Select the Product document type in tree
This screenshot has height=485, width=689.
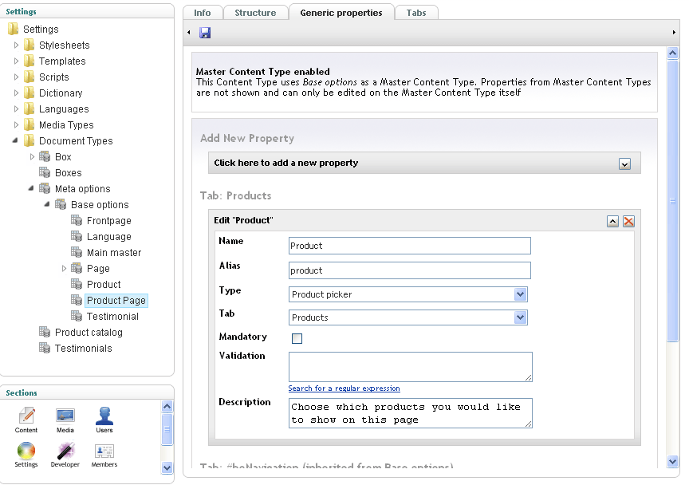[104, 285]
